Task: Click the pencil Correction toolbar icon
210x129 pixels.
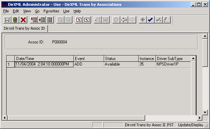Action: tap(167, 20)
